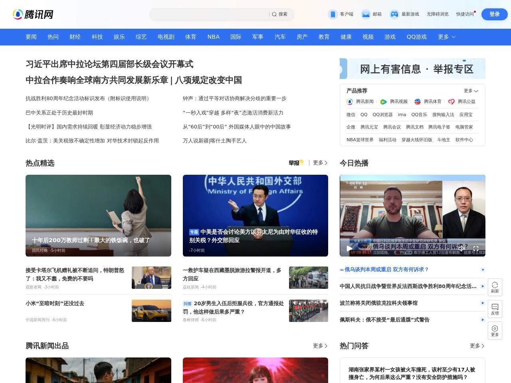This screenshot has height=383, width=511.
Task: Select the 军事 navigation tab
Action: pos(258,37)
